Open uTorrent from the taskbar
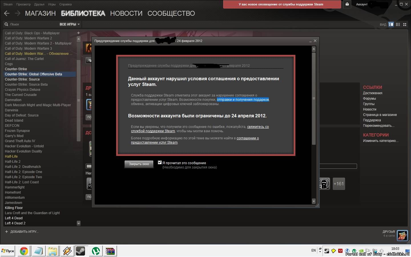Screen dimensions: 411x257 (x=96, y=251)
